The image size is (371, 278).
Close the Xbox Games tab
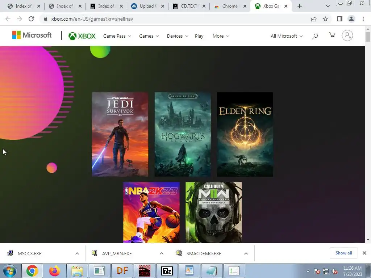click(x=286, y=6)
